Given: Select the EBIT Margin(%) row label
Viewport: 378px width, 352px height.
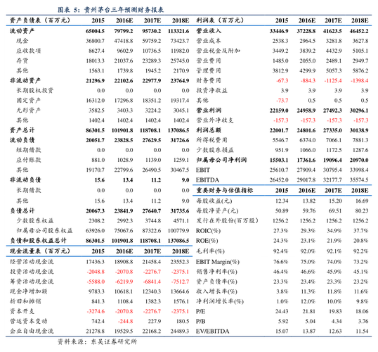Looking at the screenshot, I should [x=218, y=262].
